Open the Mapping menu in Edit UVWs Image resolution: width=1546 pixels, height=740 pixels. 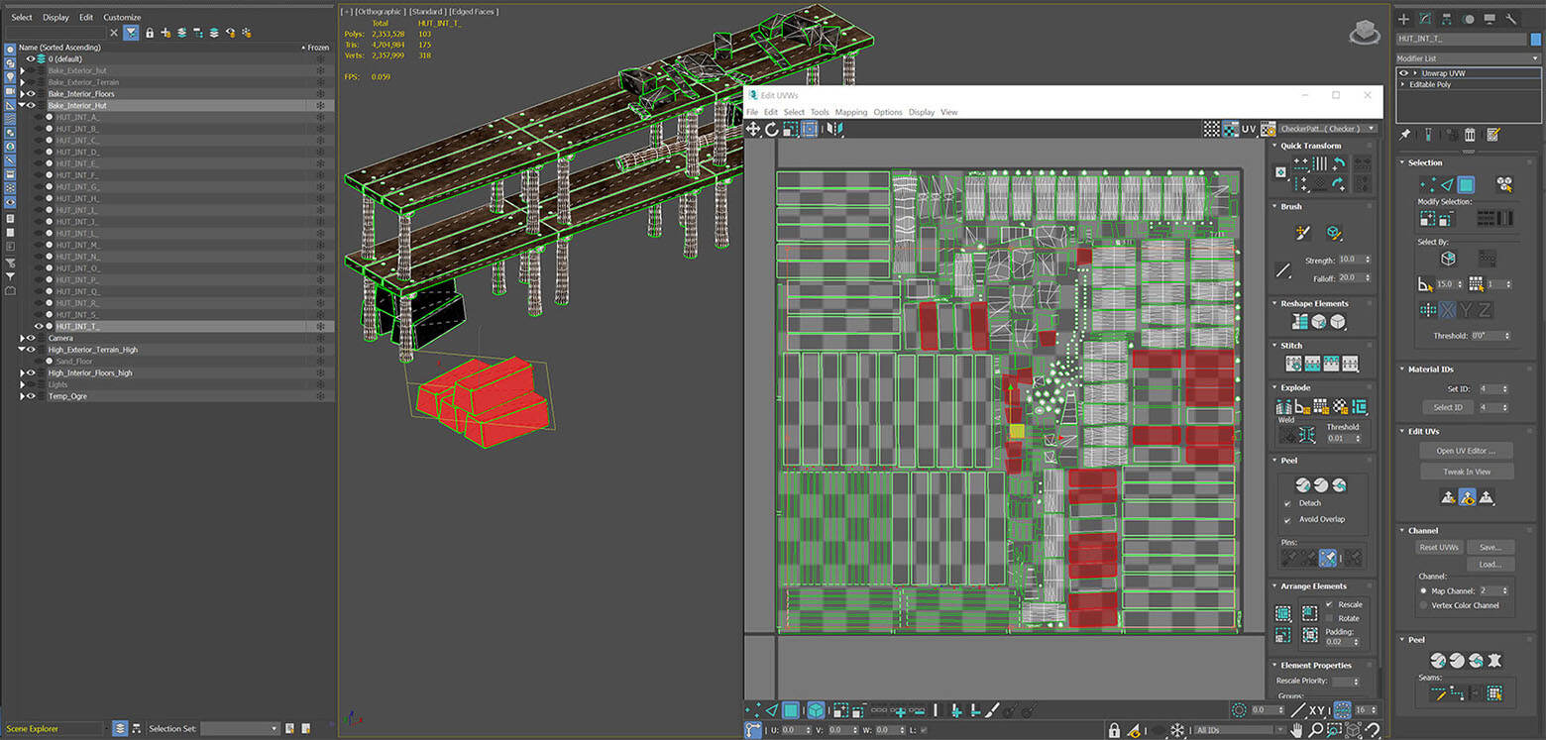(x=850, y=112)
